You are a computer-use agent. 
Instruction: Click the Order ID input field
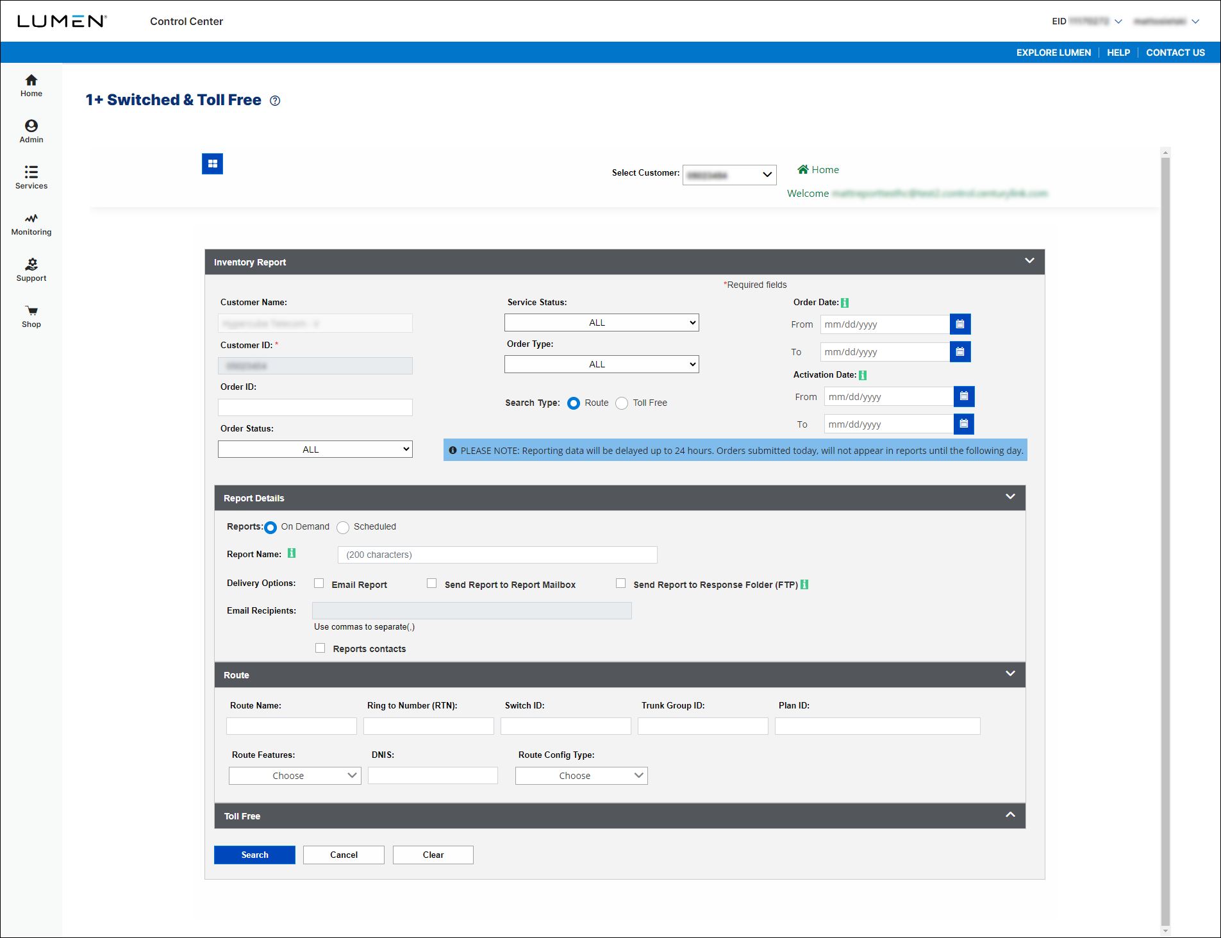(315, 407)
